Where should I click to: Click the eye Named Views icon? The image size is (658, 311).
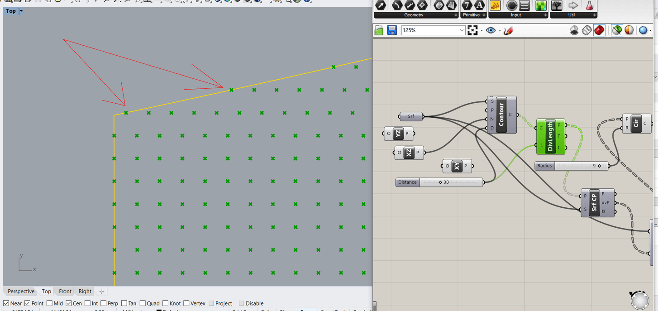tap(491, 30)
